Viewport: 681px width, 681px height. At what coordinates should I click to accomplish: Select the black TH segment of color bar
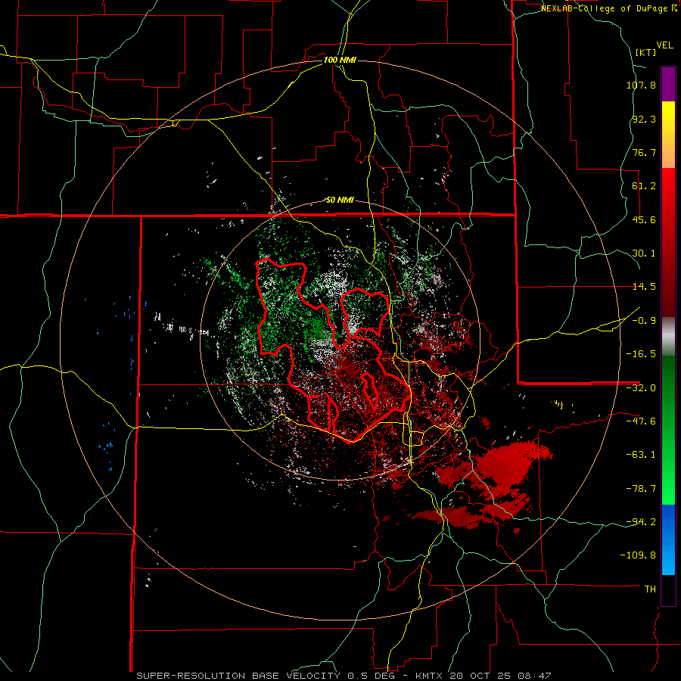(x=668, y=590)
